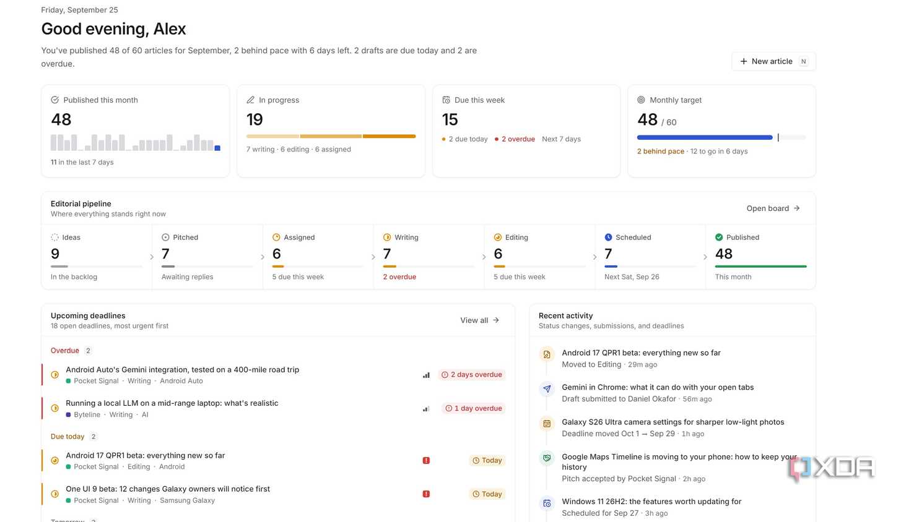
Task: Click the In progress pencil icon
Action: point(250,100)
